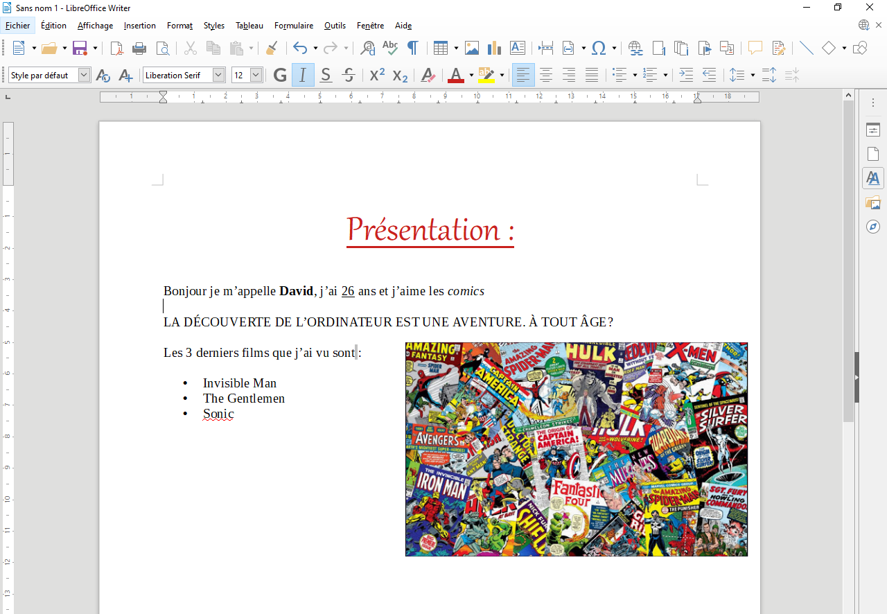
Task: Insert a page break icon
Action: pyautogui.click(x=545, y=48)
